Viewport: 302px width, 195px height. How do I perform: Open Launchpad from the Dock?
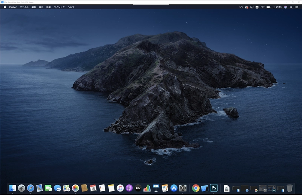click(x=22, y=188)
